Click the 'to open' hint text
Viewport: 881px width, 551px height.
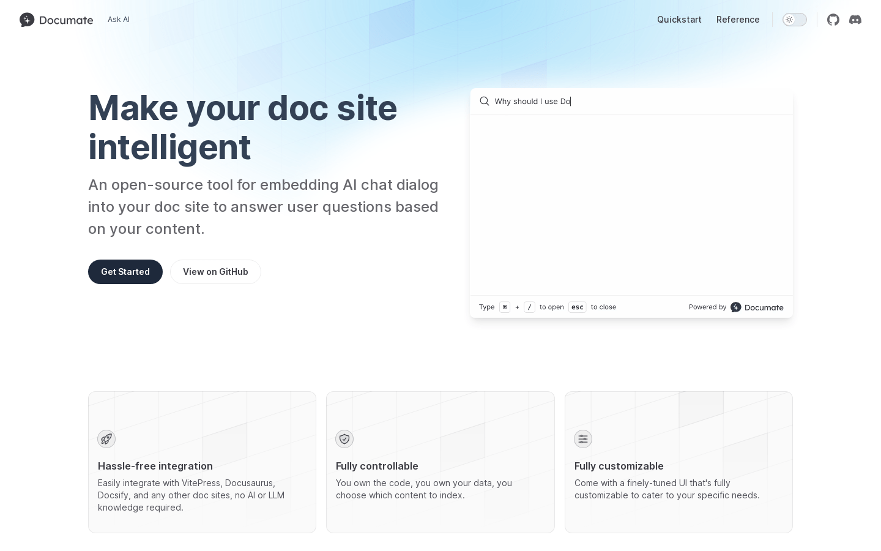click(x=552, y=307)
